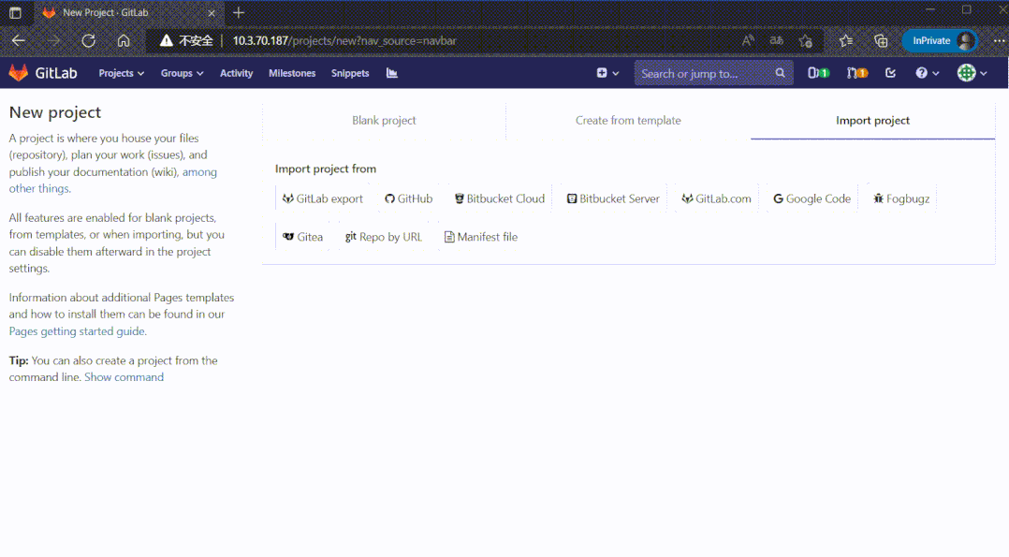Viewport: 1009px width, 557px height.
Task: Import from GitHub
Action: point(408,198)
